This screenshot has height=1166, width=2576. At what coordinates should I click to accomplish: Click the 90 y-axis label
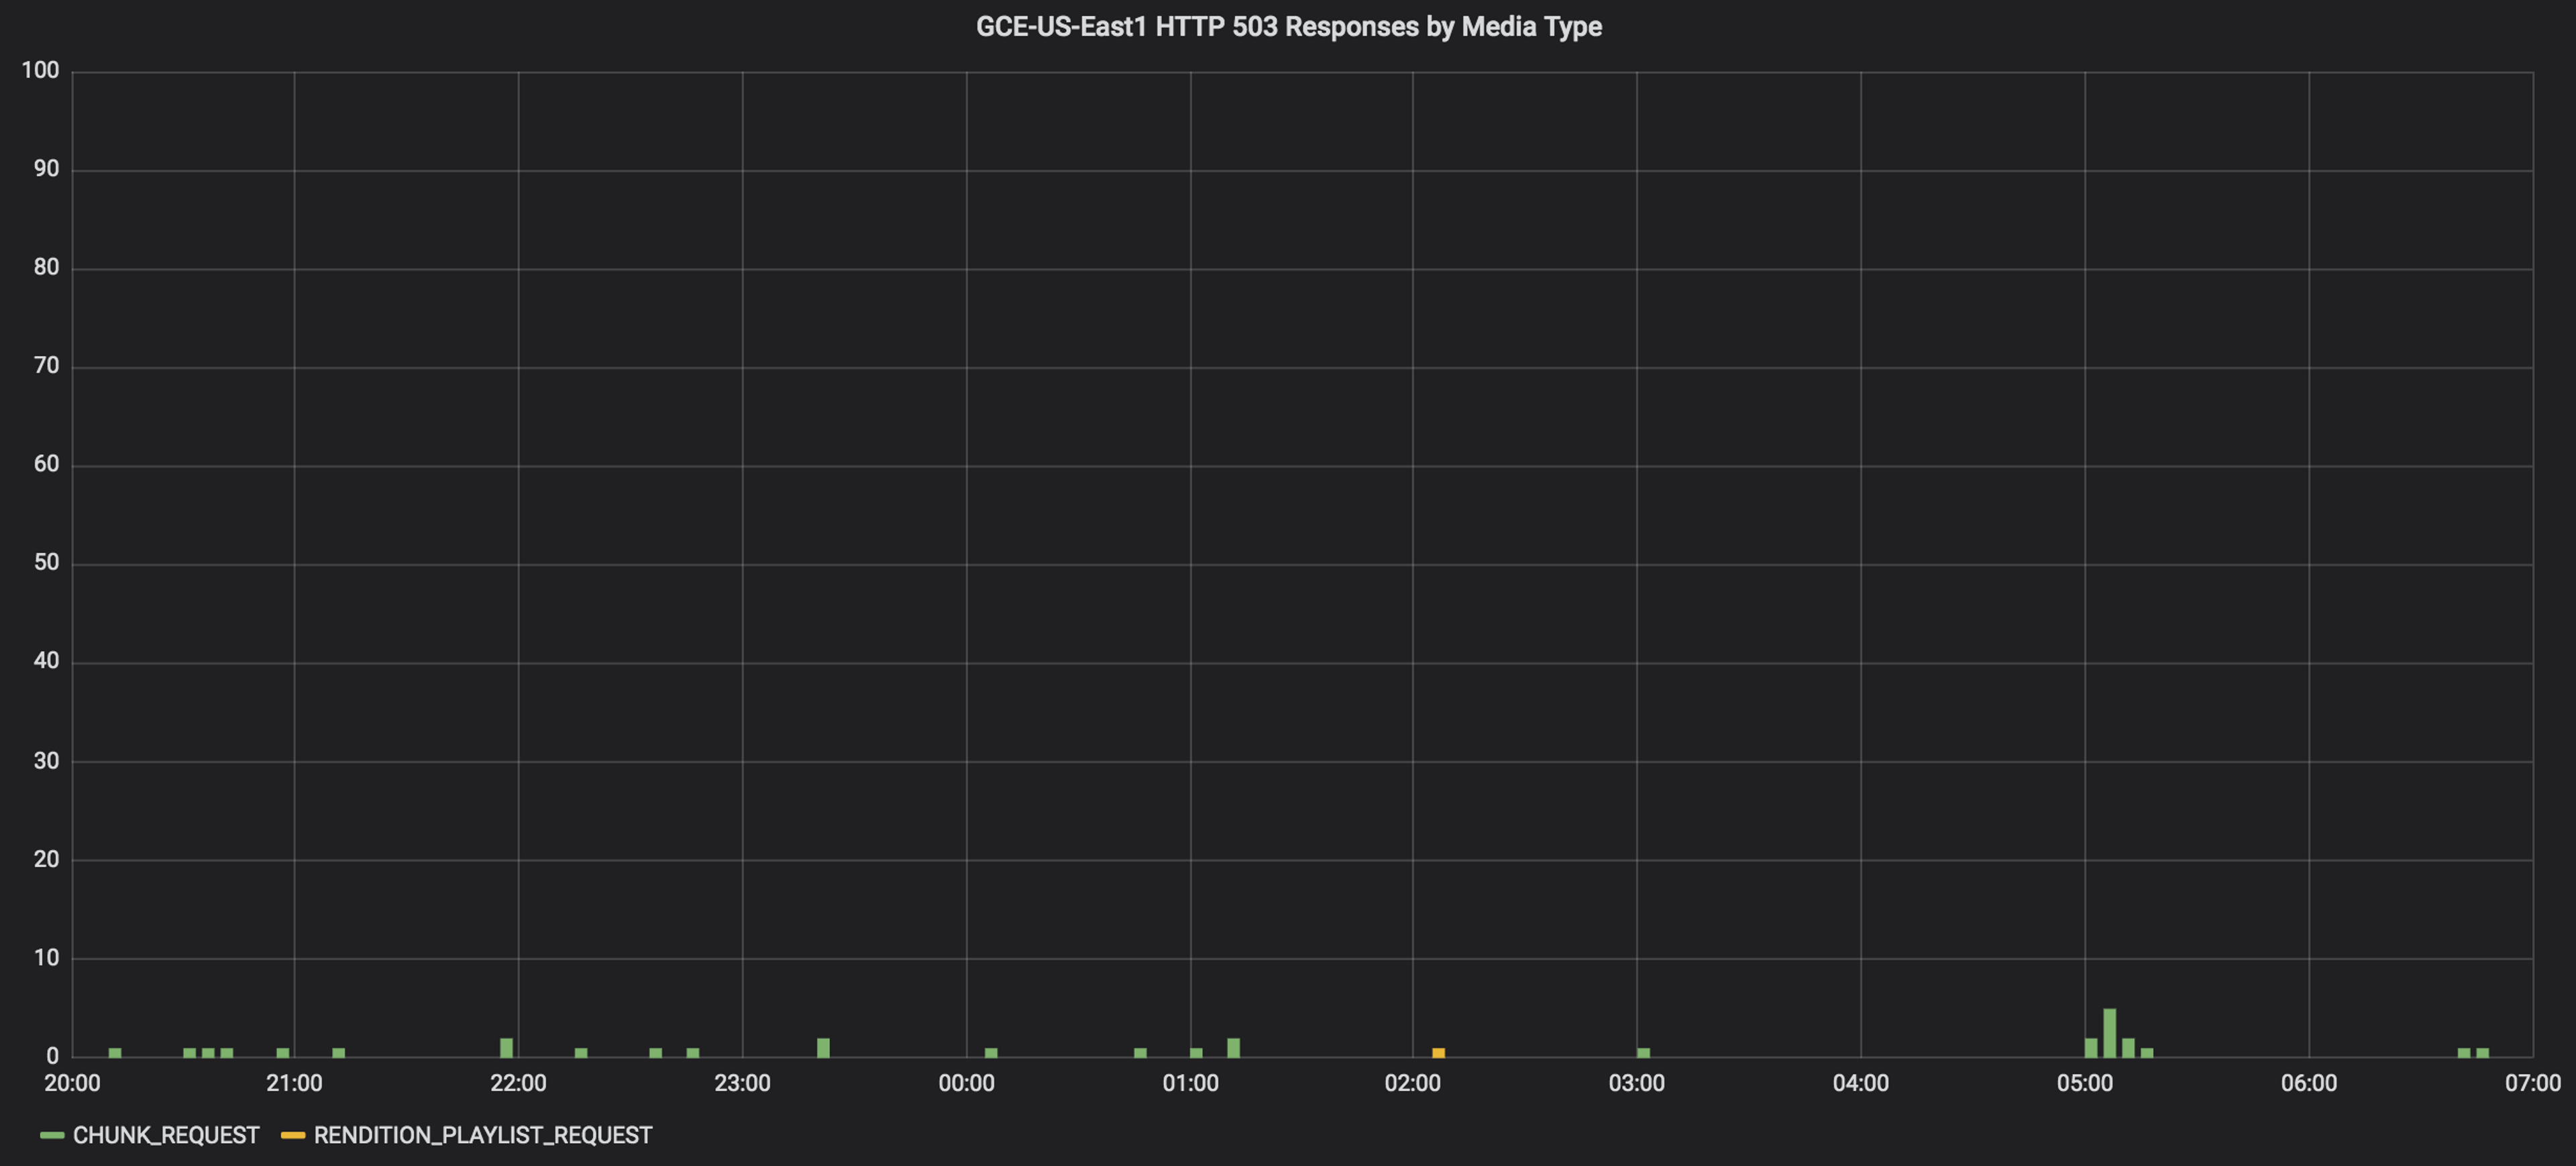point(46,169)
